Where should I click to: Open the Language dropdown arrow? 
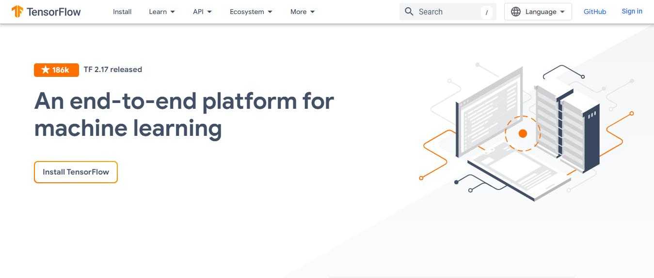[562, 12]
